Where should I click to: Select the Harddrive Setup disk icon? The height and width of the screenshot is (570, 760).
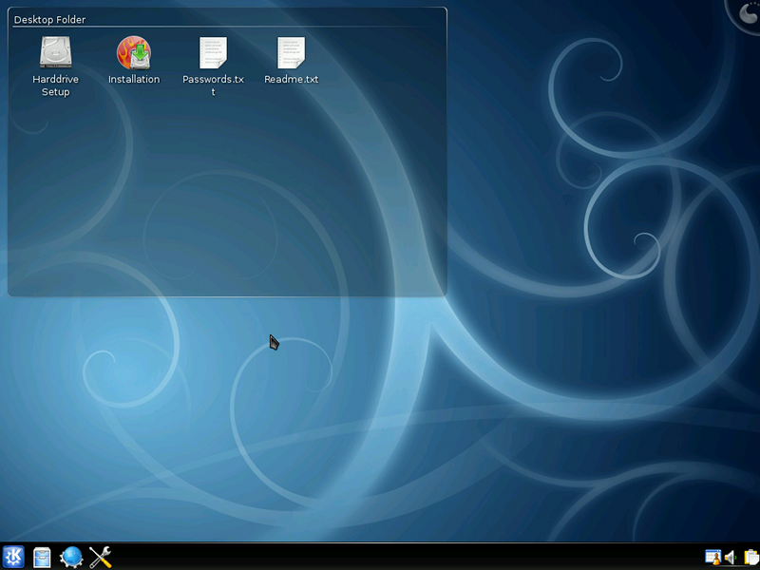(56, 52)
